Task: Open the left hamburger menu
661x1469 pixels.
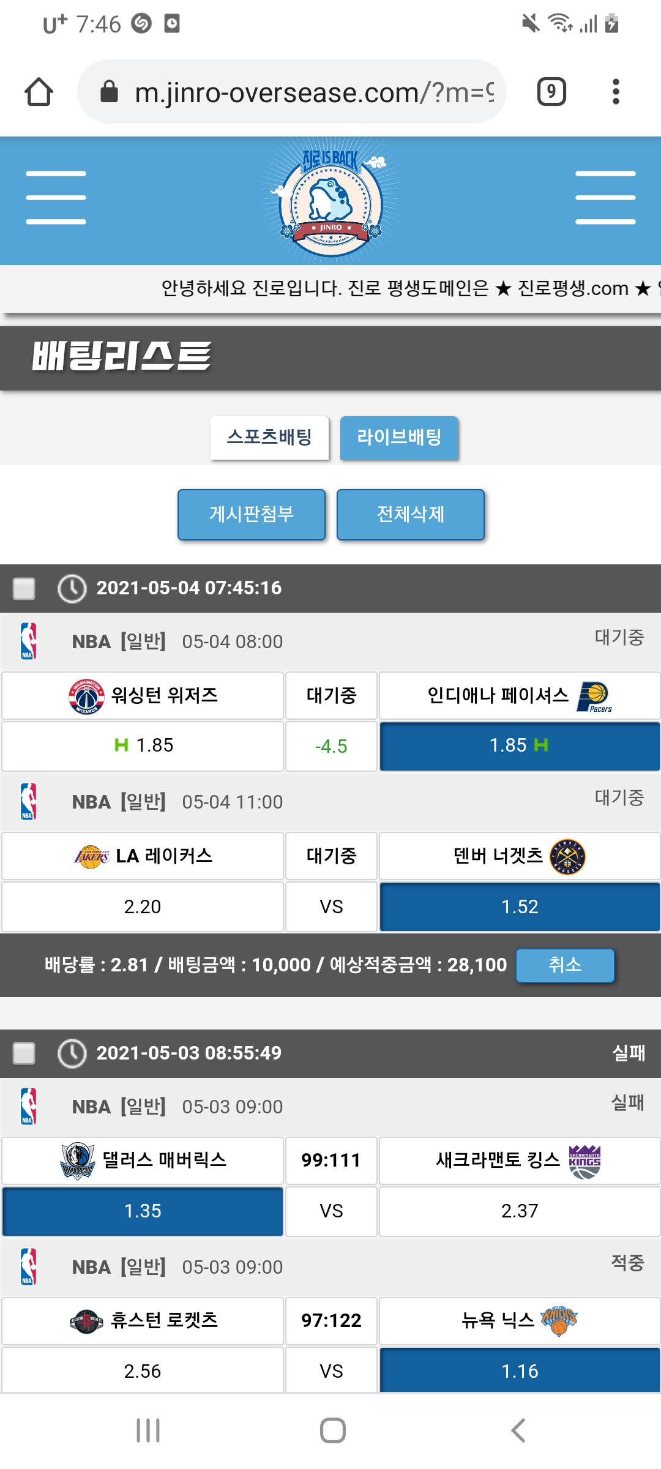Action: 56,198
